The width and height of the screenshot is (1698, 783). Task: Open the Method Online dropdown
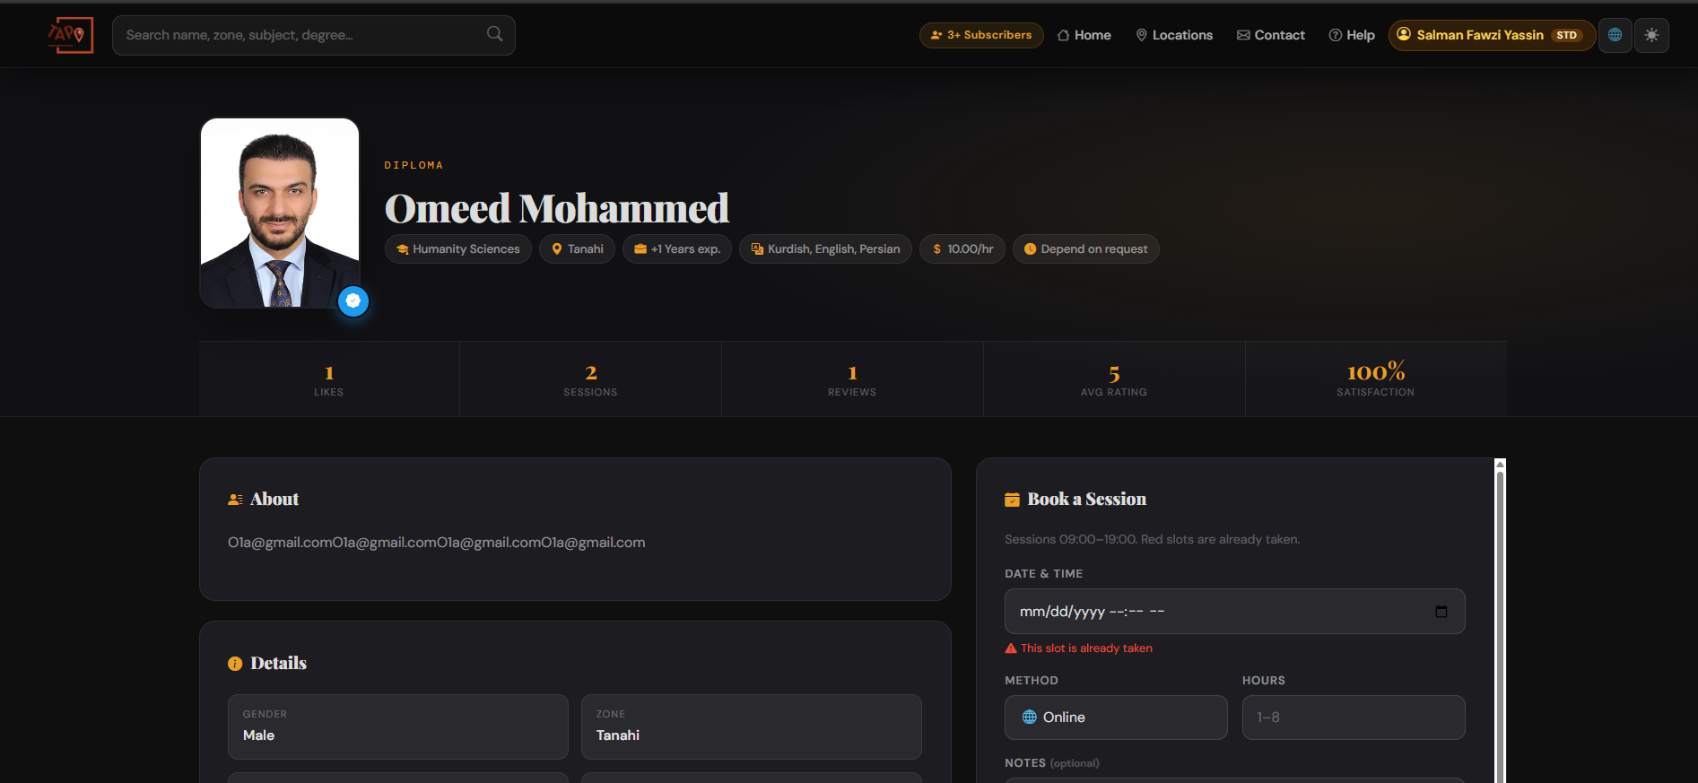click(x=1116, y=718)
